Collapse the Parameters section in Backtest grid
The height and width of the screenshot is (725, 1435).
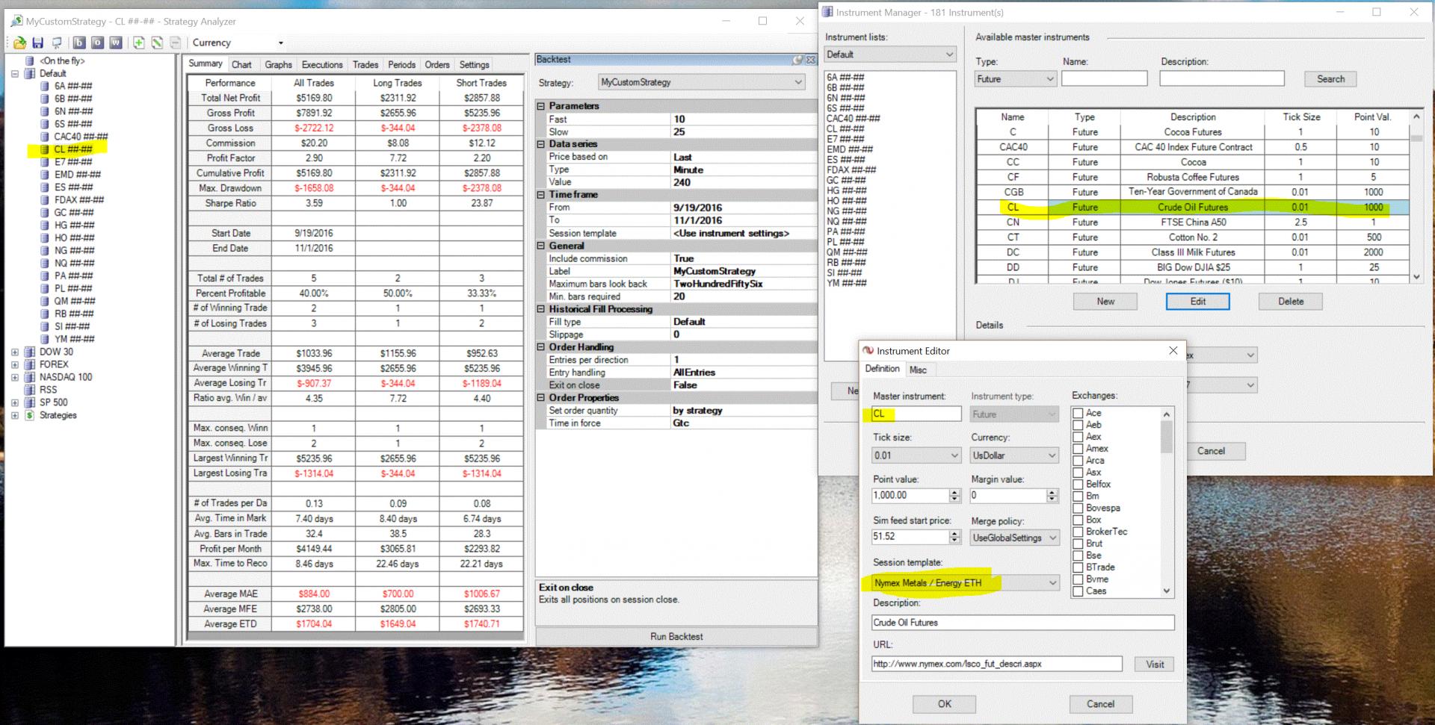click(x=541, y=106)
